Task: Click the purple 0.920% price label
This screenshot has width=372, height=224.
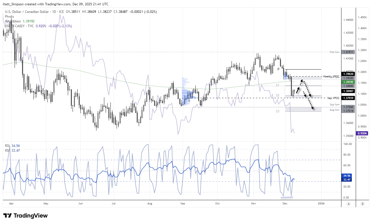Action: tap(363, 133)
